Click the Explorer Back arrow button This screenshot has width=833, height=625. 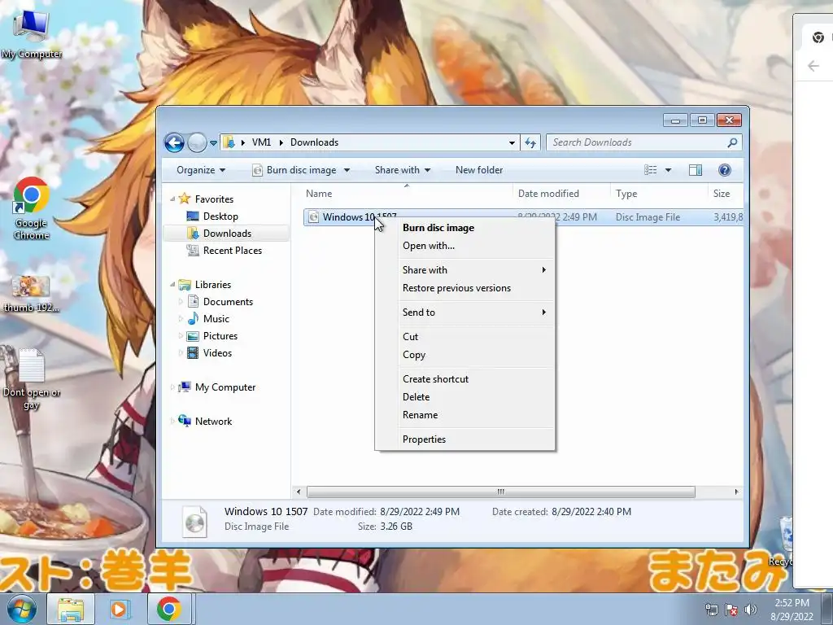[174, 142]
